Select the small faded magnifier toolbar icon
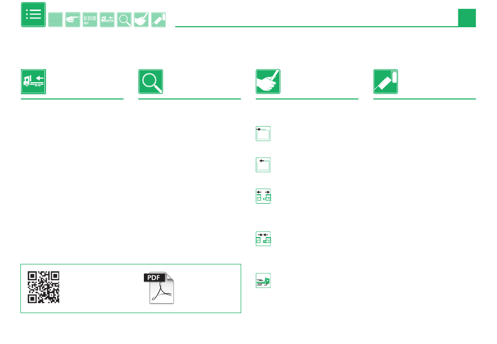This screenshot has height=344, width=497. (x=124, y=20)
